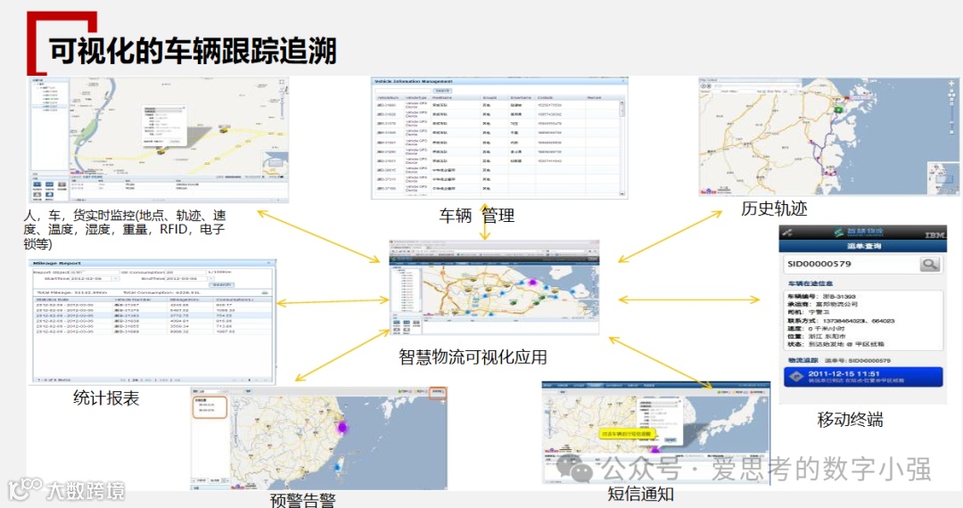Tap the magnifier search icon beside SID00000579
Image resolution: width=963 pixels, height=508 pixels.
point(929,265)
